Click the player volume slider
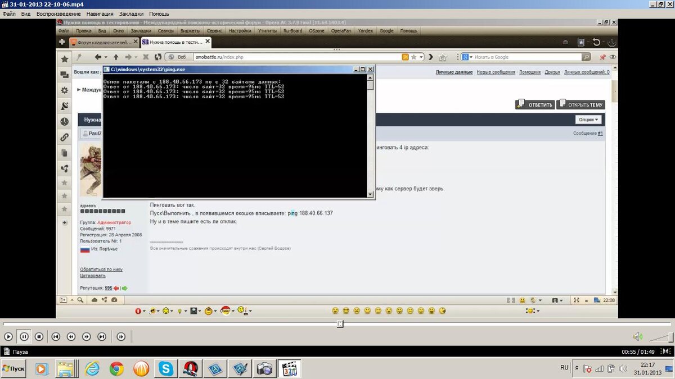 click(x=660, y=337)
